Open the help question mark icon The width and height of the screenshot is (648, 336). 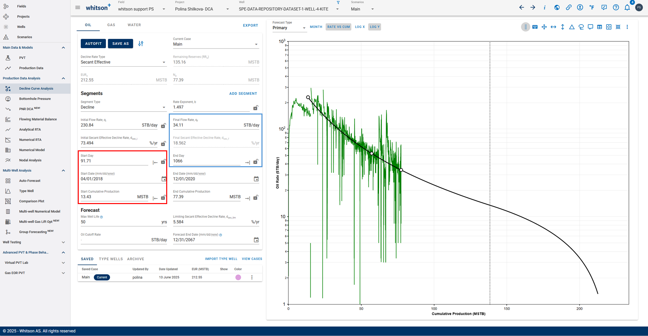(x=616, y=7)
